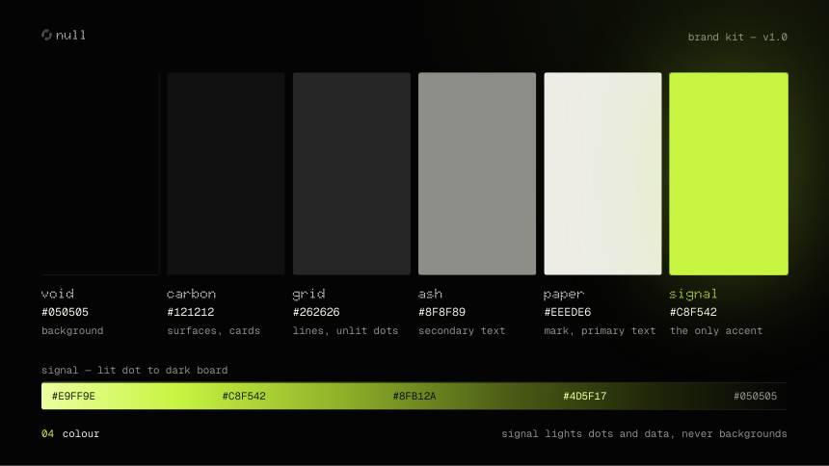Select the carbon colour swatch
Screen dimensions: 829x466
[226, 174]
